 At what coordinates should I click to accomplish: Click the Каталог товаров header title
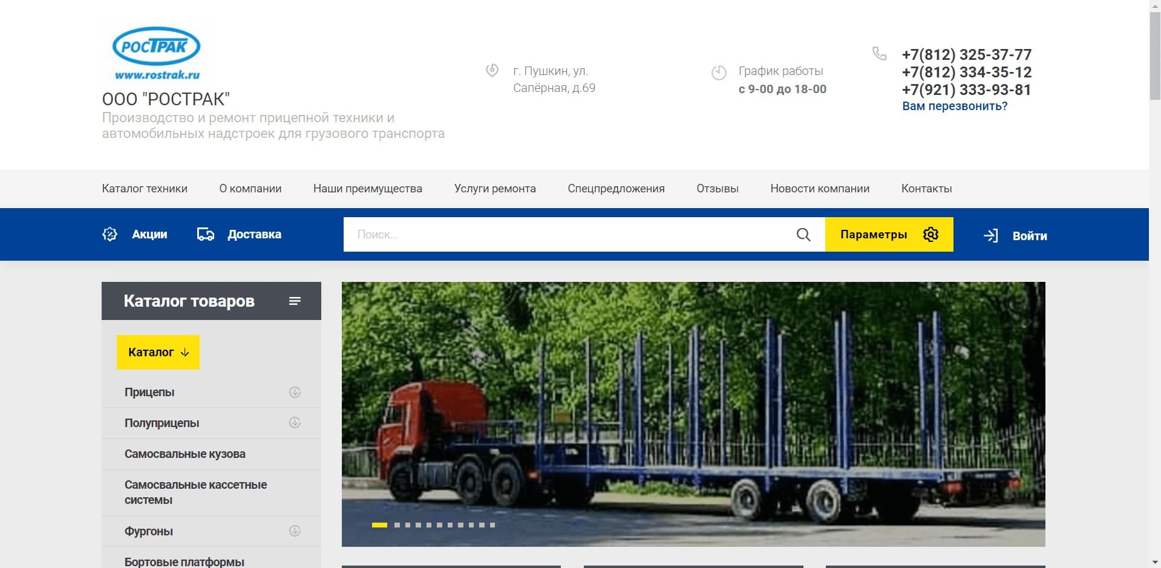coord(189,301)
